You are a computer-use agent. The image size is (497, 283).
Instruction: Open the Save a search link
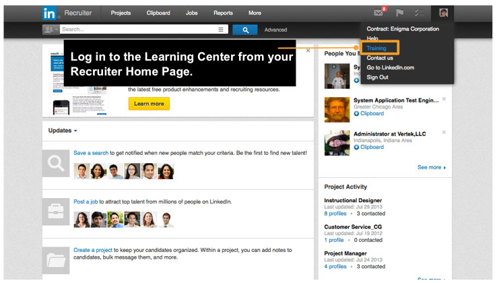click(91, 153)
